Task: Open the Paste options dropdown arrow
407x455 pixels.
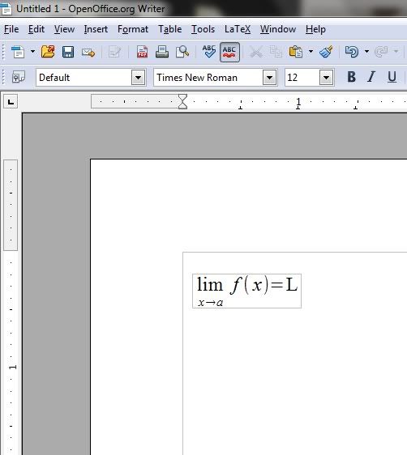Action: coord(311,52)
